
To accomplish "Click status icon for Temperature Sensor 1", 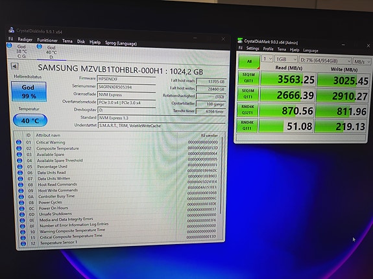I will click(23, 243).
